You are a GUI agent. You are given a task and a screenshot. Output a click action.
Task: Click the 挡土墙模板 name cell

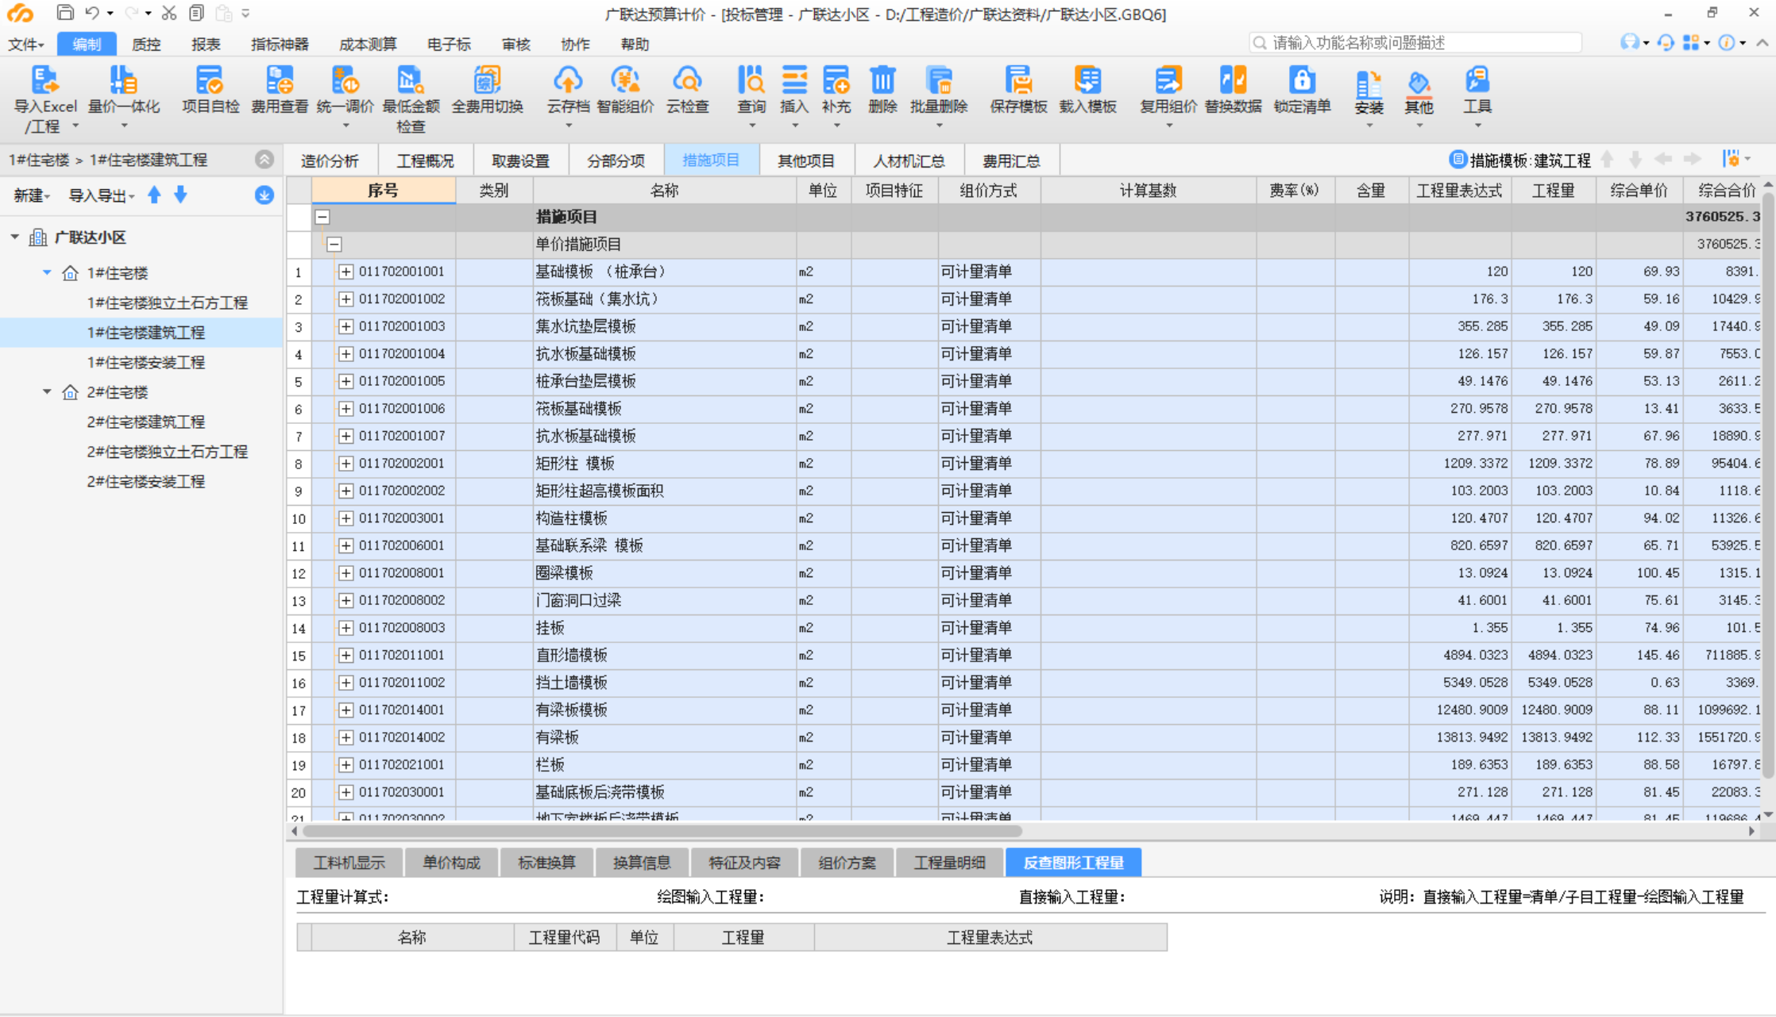click(665, 683)
